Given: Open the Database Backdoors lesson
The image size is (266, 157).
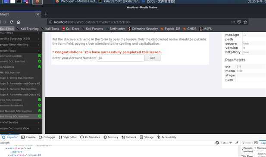Looking at the screenshot, I should pos(12,106).
